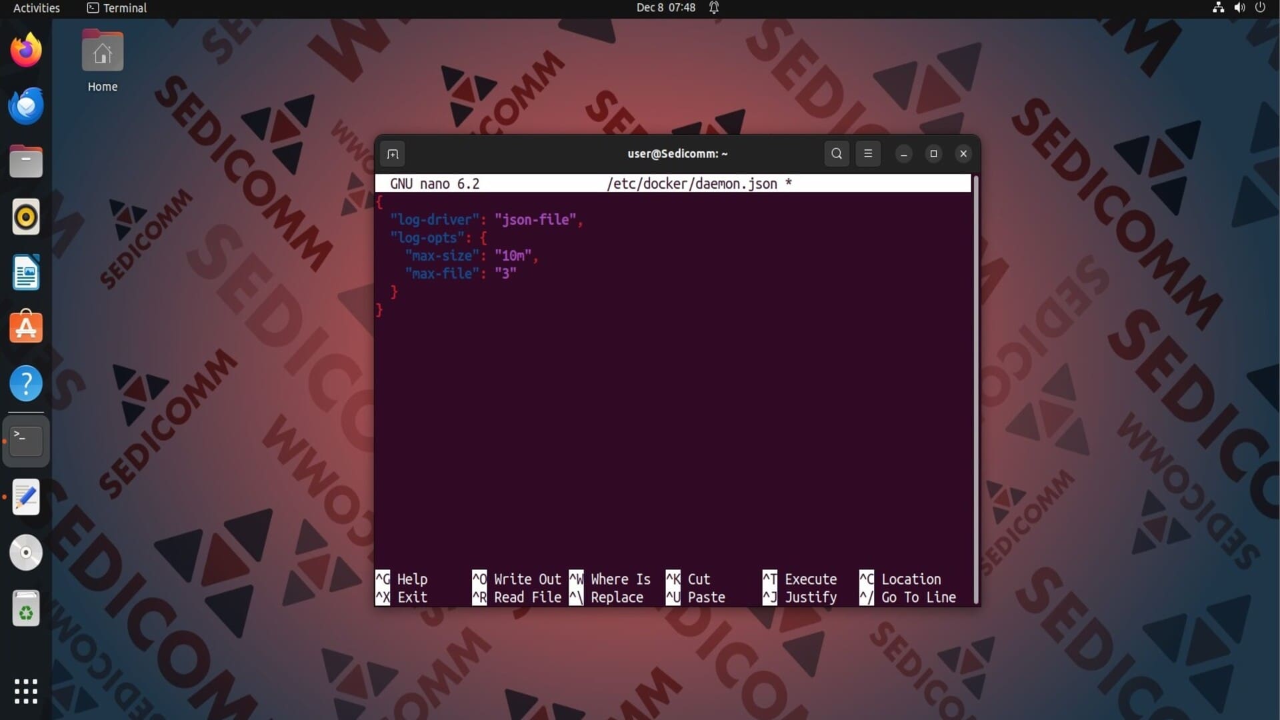Open Help from the dock

pyautogui.click(x=26, y=383)
